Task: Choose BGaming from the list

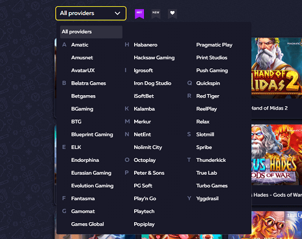Action: click(x=82, y=109)
